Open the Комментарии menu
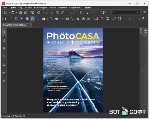 [40, 8]
